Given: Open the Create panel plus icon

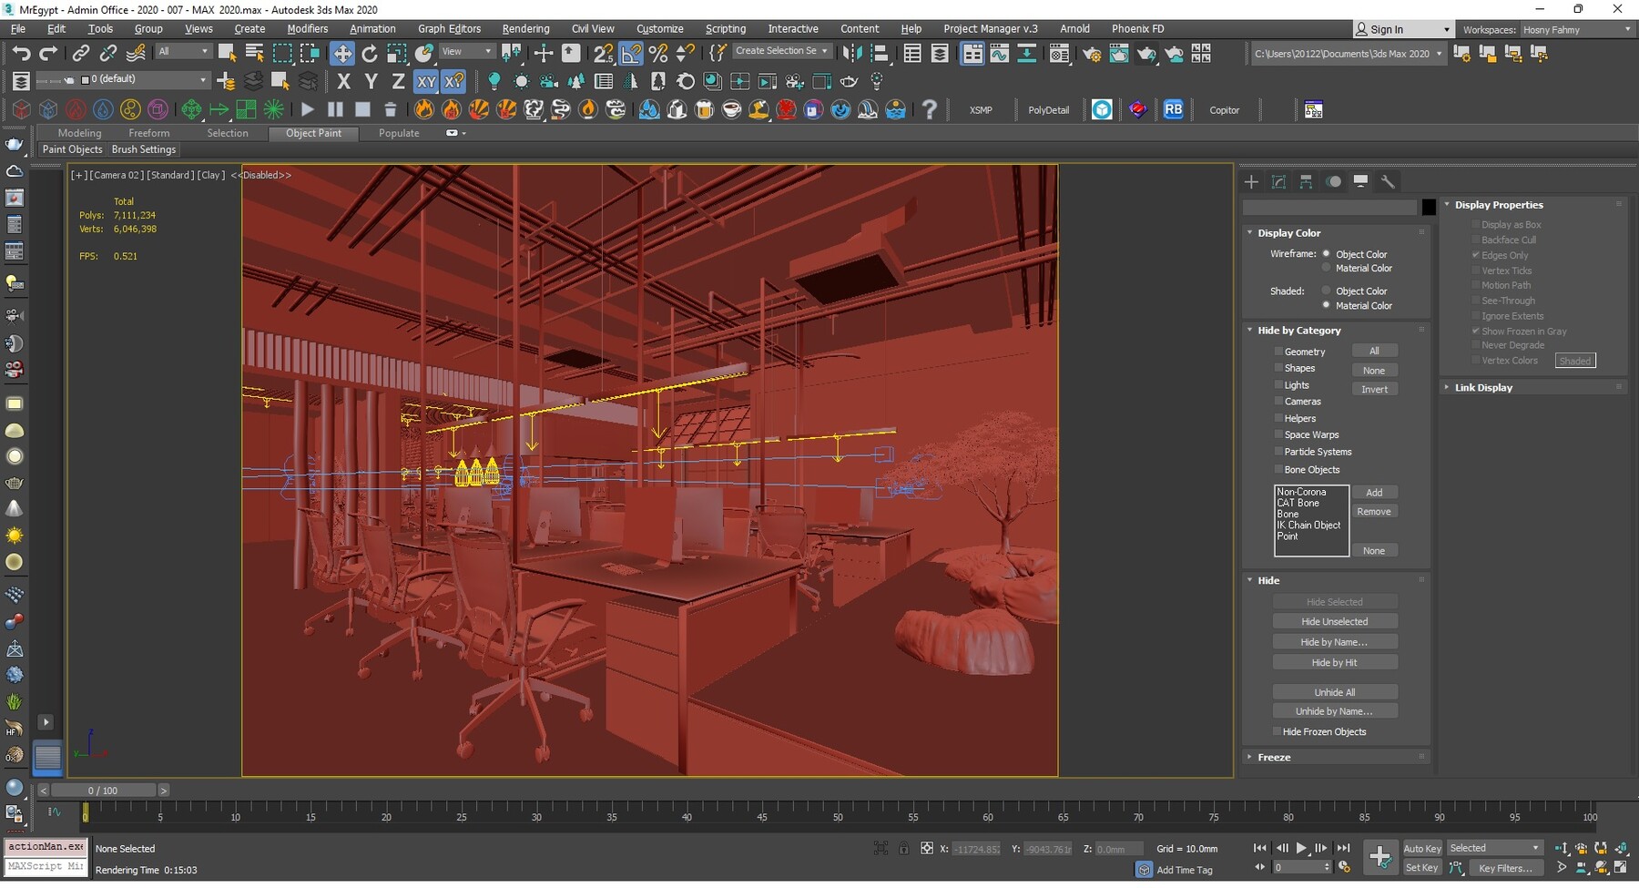Looking at the screenshot, I should pos(1251,181).
